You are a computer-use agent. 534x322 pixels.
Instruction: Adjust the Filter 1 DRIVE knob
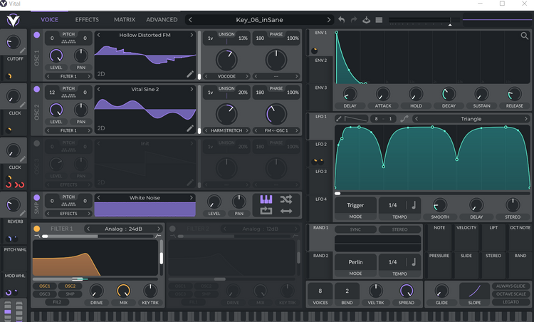click(x=96, y=291)
